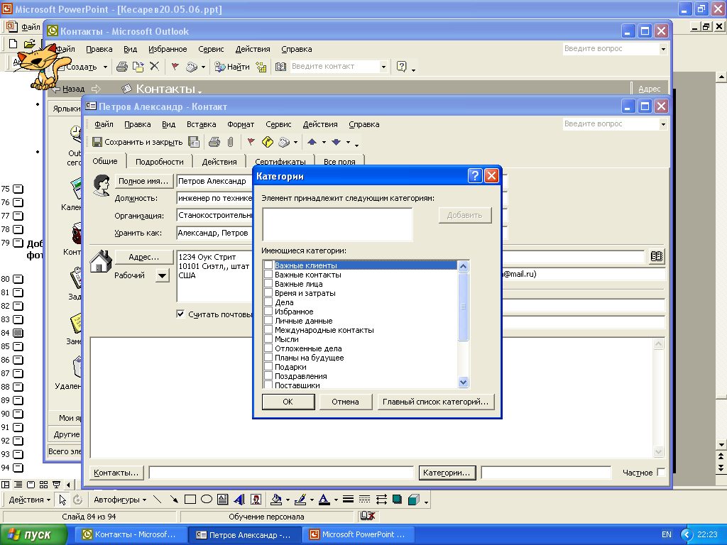Toggle the Частное checkbox

(x=661, y=472)
